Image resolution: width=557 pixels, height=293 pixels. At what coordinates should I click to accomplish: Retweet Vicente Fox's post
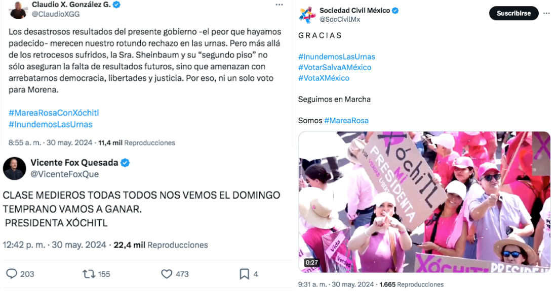(x=89, y=274)
